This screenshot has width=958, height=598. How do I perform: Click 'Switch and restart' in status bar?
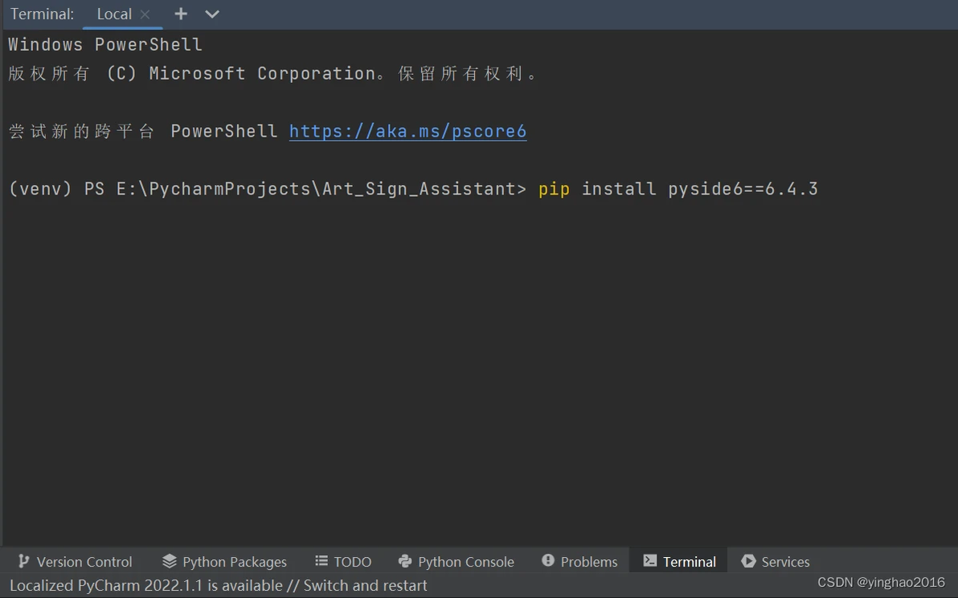[x=365, y=585]
